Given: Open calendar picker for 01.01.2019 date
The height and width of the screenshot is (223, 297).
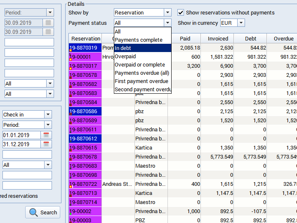Looking at the screenshot, I should [x=46, y=135].
